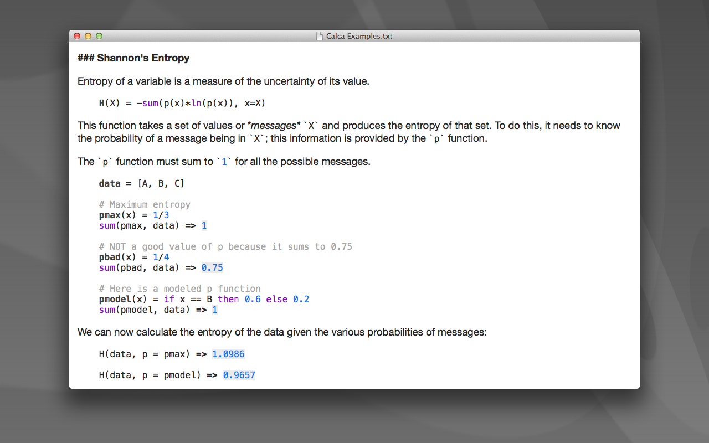Click the 'sum(pmax, data)' result value 1
Image resolution: width=709 pixels, height=443 pixels.
coord(204,225)
